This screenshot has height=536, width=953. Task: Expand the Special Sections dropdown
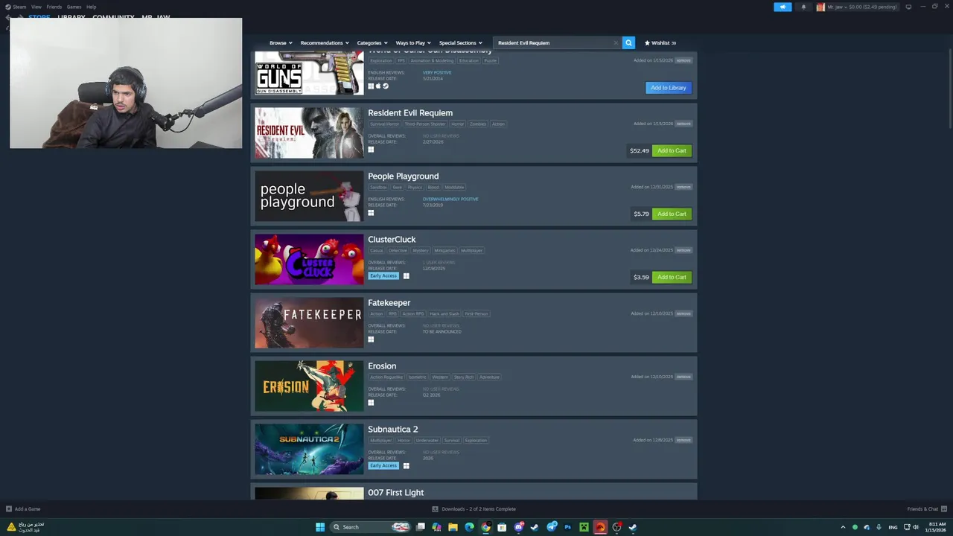click(x=460, y=42)
